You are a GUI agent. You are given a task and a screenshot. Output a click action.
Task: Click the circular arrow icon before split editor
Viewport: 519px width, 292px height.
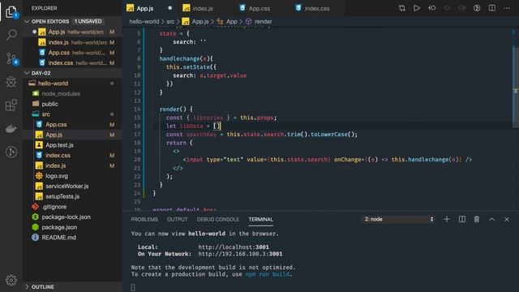click(x=477, y=8)
